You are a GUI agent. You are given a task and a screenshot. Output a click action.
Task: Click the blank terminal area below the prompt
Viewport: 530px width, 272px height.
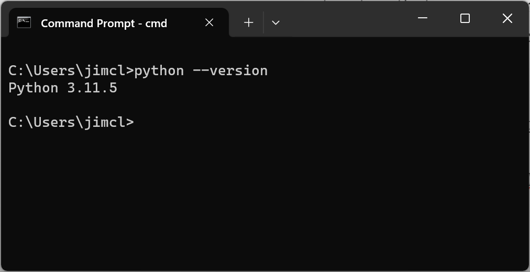click(x=262, y=198)
